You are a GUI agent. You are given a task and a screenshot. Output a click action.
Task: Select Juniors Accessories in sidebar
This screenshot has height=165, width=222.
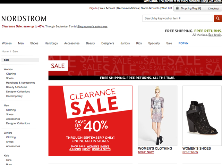(13, 146)
